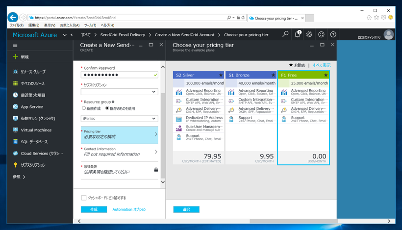Click the plus icon next to 新規

click(x=15, y=57)
